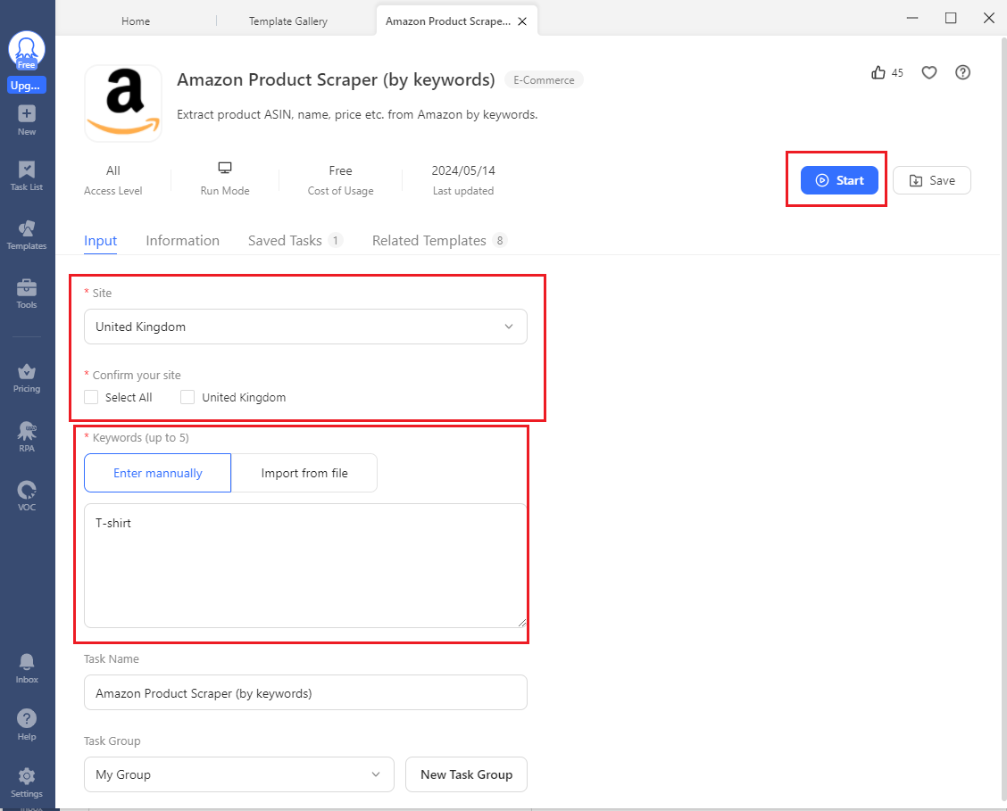Click New Task Group button

tap(466, 774)
